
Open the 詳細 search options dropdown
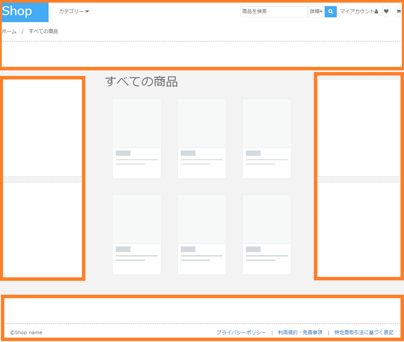[316, 12]
